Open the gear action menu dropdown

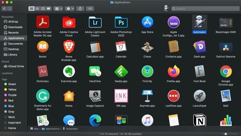(x=70, y=9)
